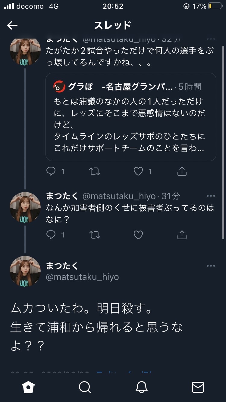Tap @matsutaku_hiyo handle on main tweet
The width and height of the screenshot is (226, 402).
click(82, 277)
